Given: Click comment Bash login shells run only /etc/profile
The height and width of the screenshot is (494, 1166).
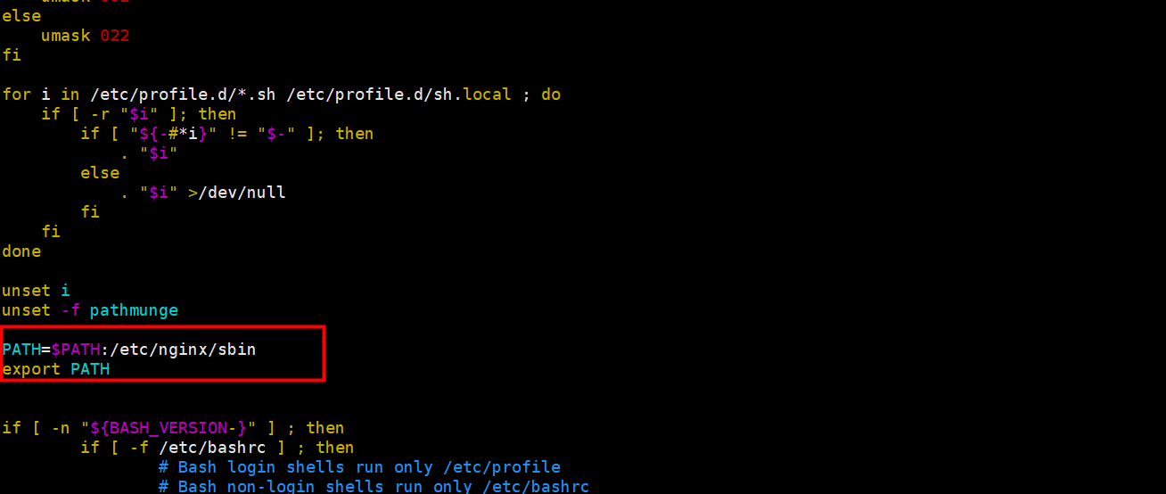Looking at the screenshot, I should (x=360, y=467).
